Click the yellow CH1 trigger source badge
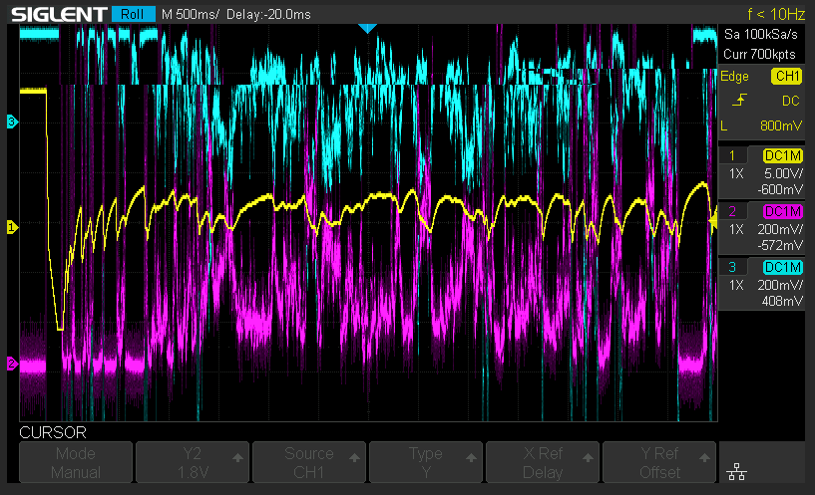This screenshot has height=495, width=815. [787, 77]
